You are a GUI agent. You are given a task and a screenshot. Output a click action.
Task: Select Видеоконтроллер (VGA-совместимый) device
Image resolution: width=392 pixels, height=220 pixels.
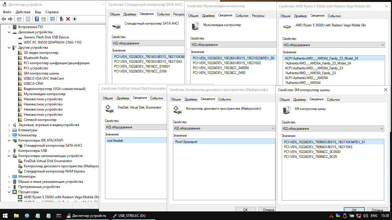coord(55,89)
